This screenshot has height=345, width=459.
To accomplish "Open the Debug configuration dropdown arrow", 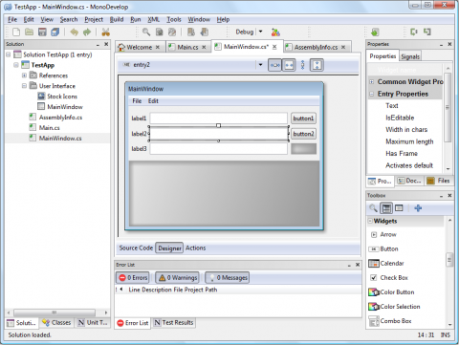I will click(x=260, y=32).
